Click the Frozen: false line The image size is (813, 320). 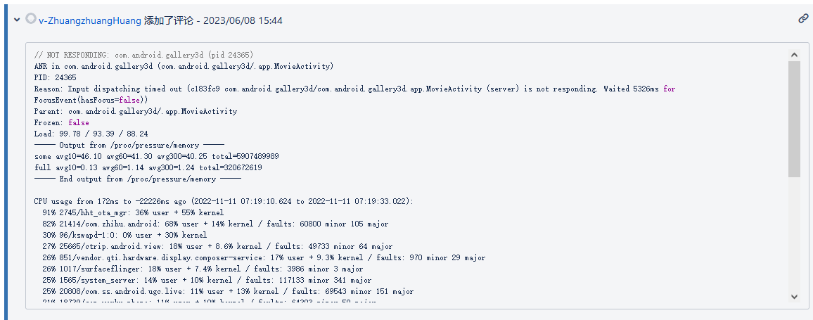(61, 123)
